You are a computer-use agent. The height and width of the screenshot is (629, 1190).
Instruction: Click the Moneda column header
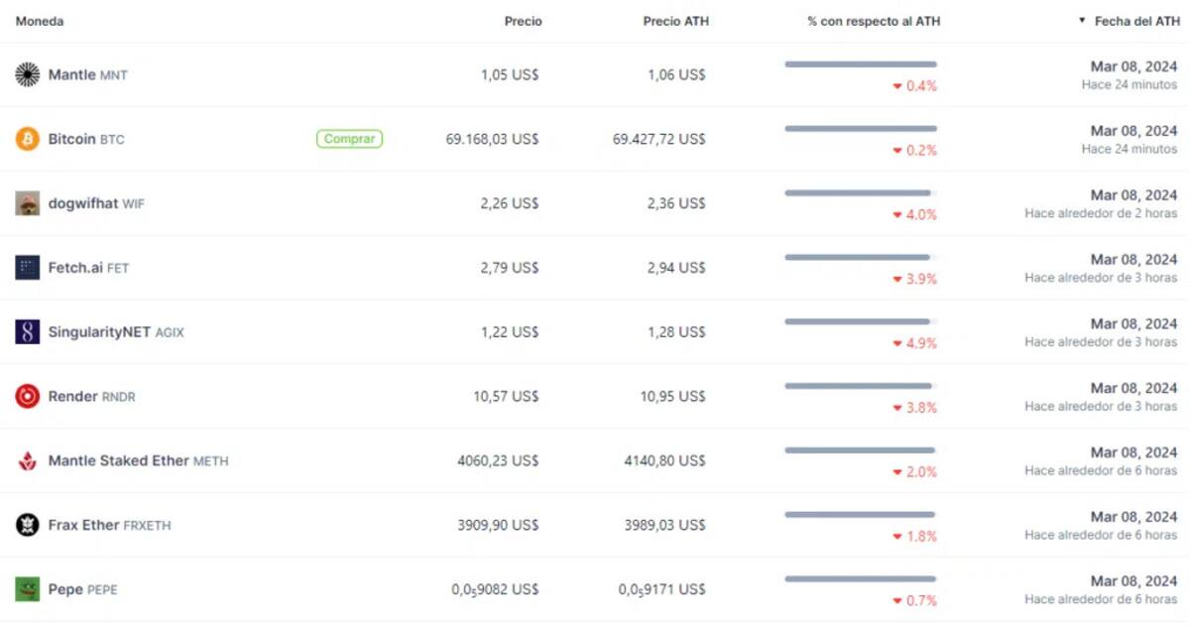click(x=39, y=20)
